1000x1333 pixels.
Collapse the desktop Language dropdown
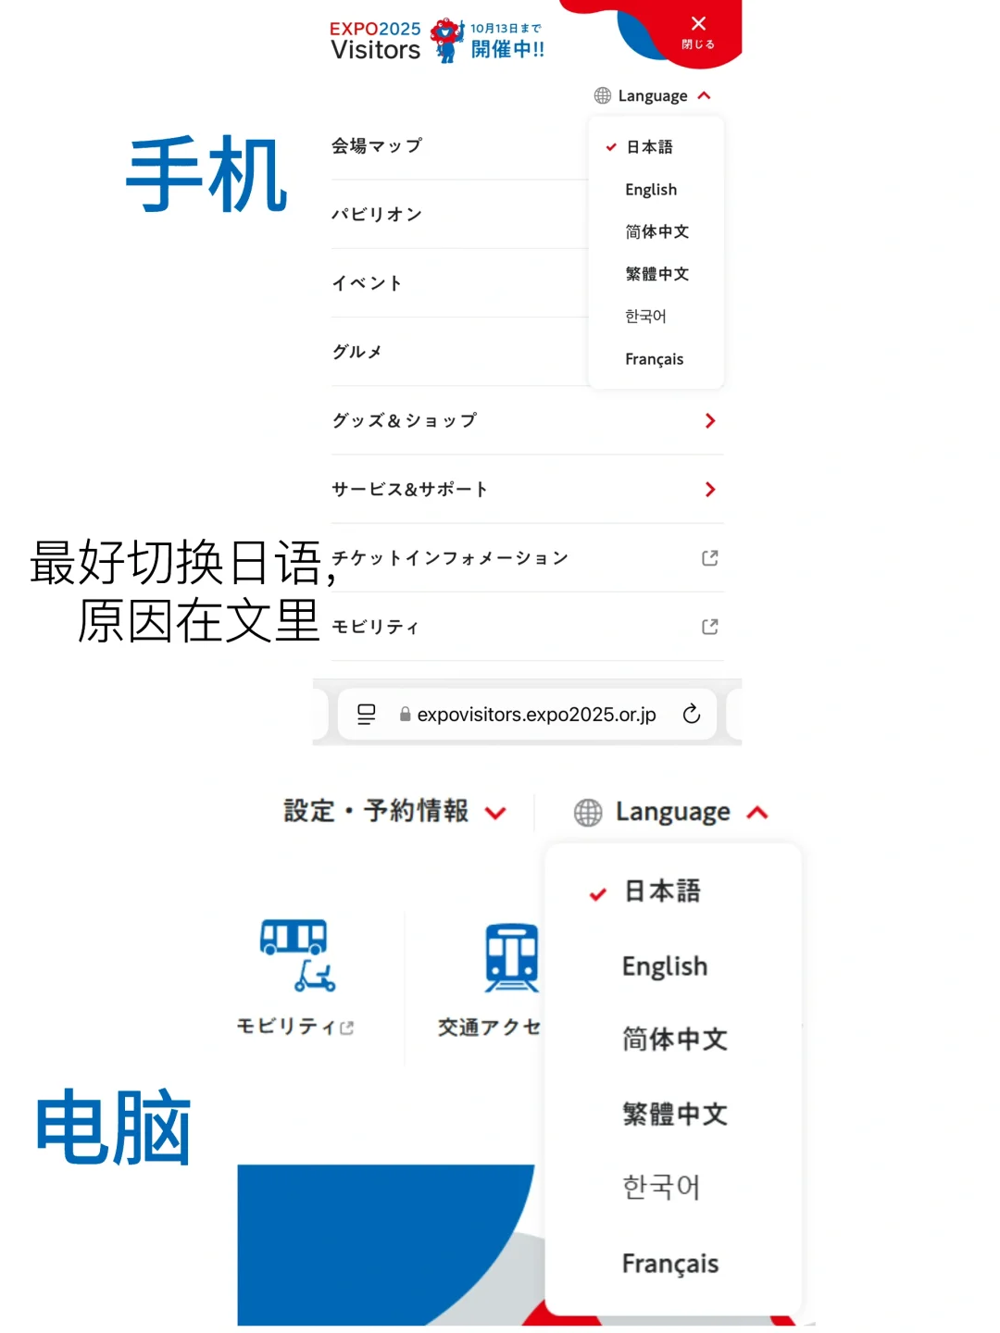756,812
